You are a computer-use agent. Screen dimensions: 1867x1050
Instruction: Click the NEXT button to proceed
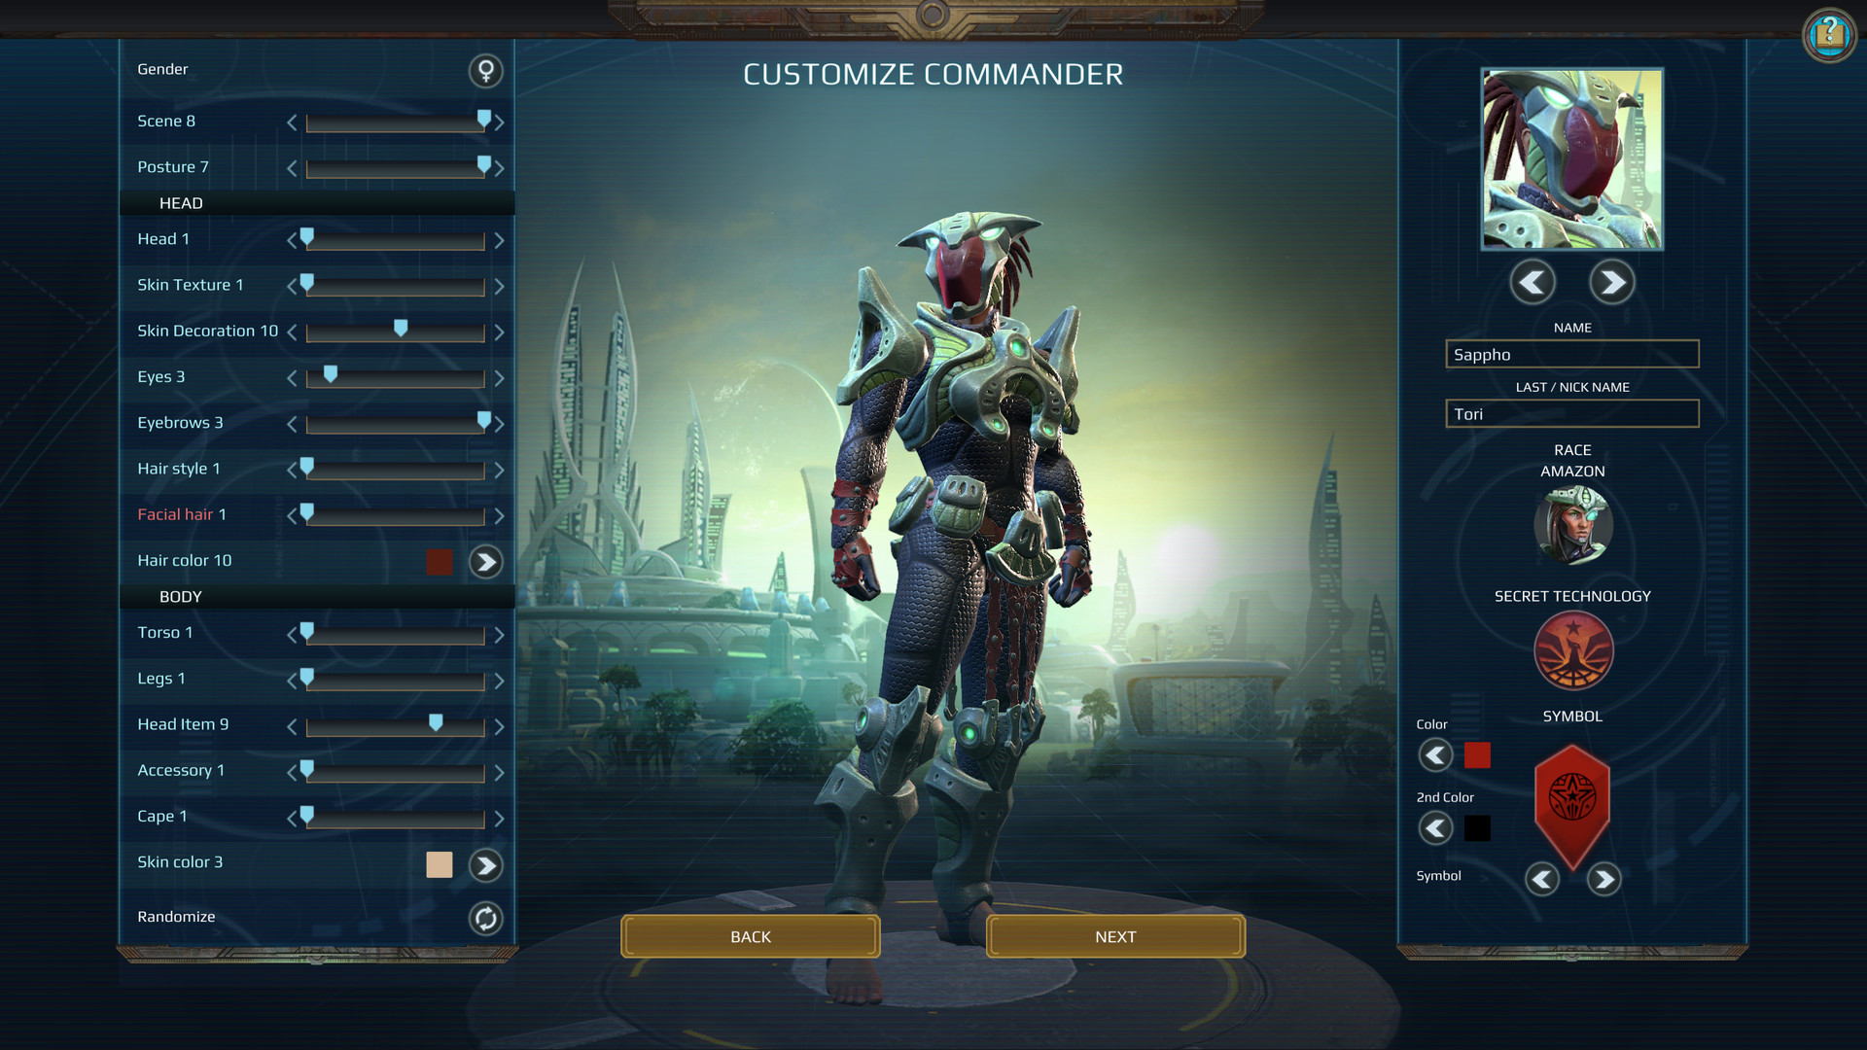1114,936
